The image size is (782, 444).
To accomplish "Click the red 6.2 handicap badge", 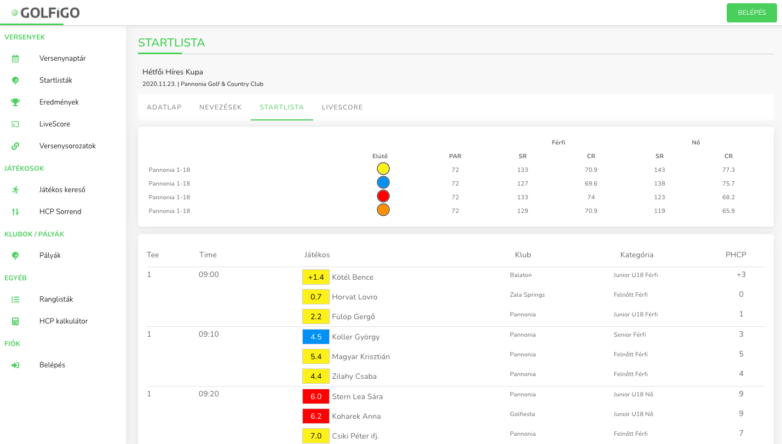I will coord(316,416).
